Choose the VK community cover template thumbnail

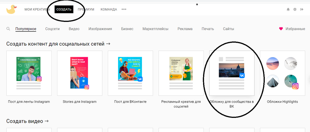click(x=231, y=73)
